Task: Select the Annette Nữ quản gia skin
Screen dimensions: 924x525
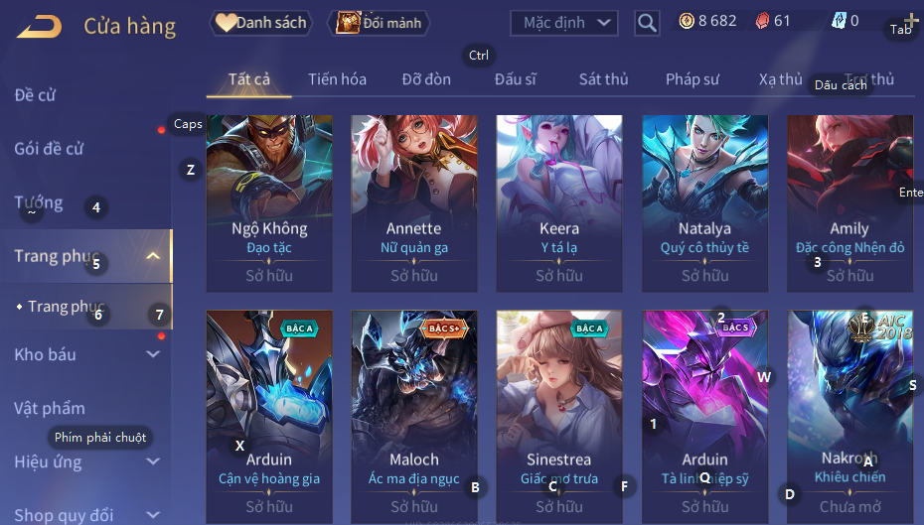Action: [414, 203]
